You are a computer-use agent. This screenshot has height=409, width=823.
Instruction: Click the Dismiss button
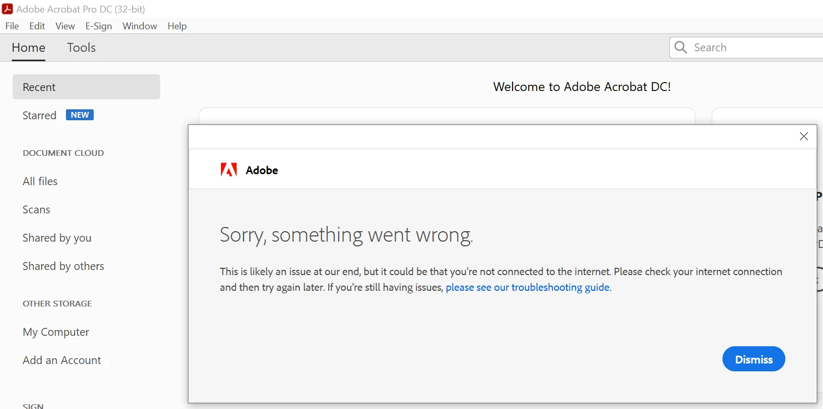click(x=754, y=359)
